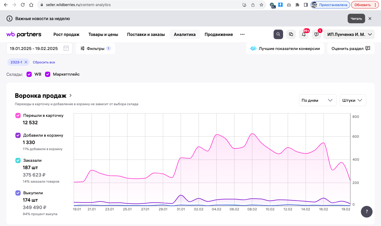
Task: Click the wb partners logo
Action: (24, 34)
